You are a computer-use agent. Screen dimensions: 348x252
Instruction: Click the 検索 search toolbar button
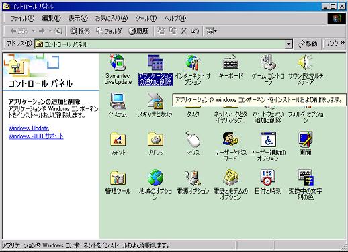click(x=80, y=31)
